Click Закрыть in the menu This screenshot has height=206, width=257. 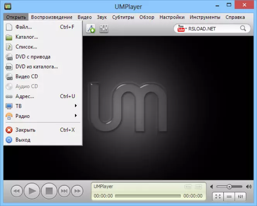tap(43, 130)
